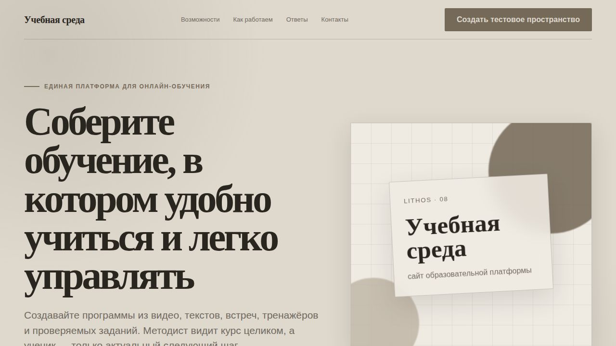
Task: Open the Учебная среда logo link
Action: (54, 20)
